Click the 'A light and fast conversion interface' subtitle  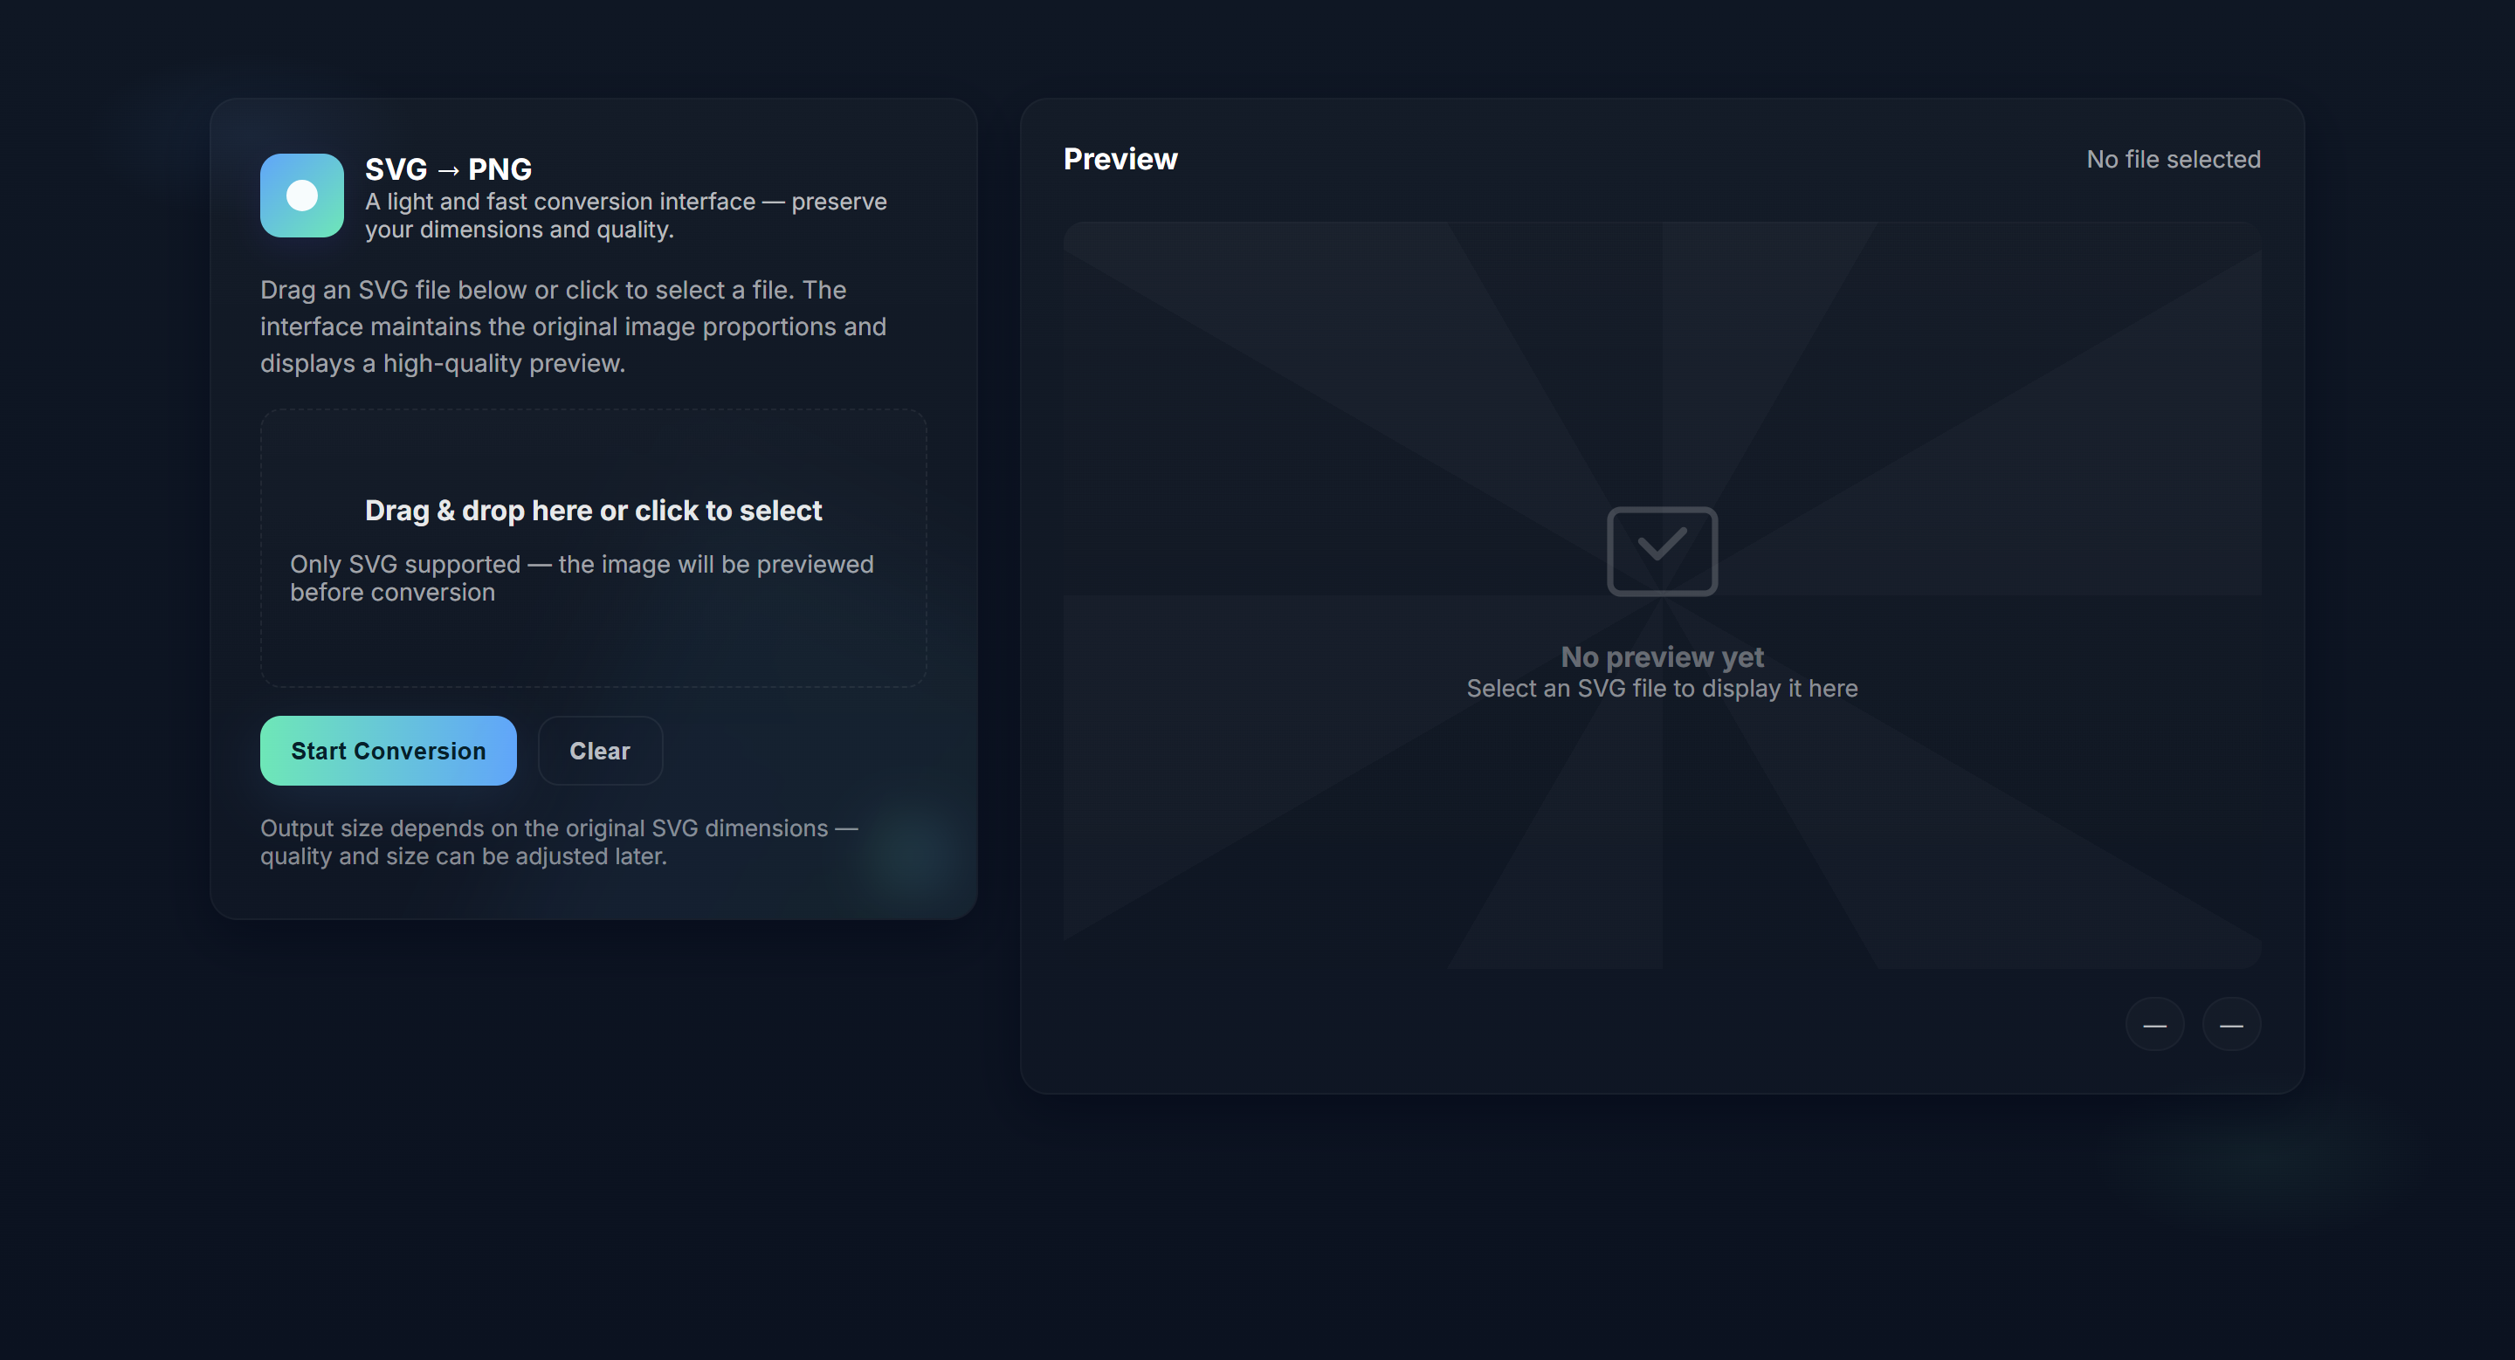point(626,215)
